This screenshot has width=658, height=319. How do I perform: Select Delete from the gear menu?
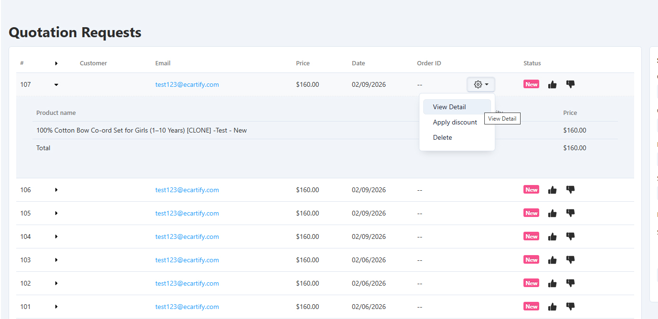click(x=442, y=137)
